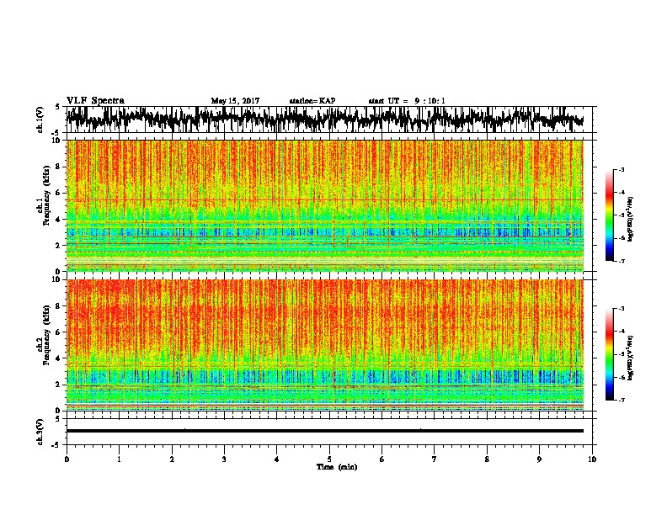This screenshot has height=515, width=667.
Task: Click the flat ch.3 voltage trace line
Action: tap(325, 431)
